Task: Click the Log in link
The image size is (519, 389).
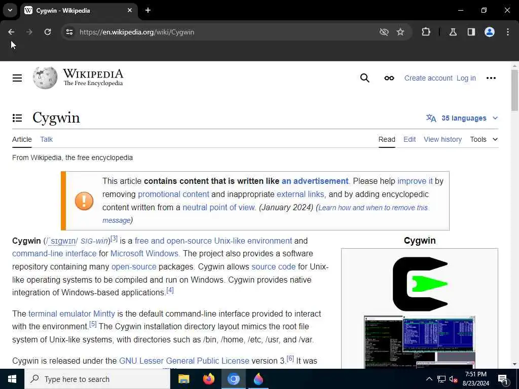Action: tap(466, 78)
